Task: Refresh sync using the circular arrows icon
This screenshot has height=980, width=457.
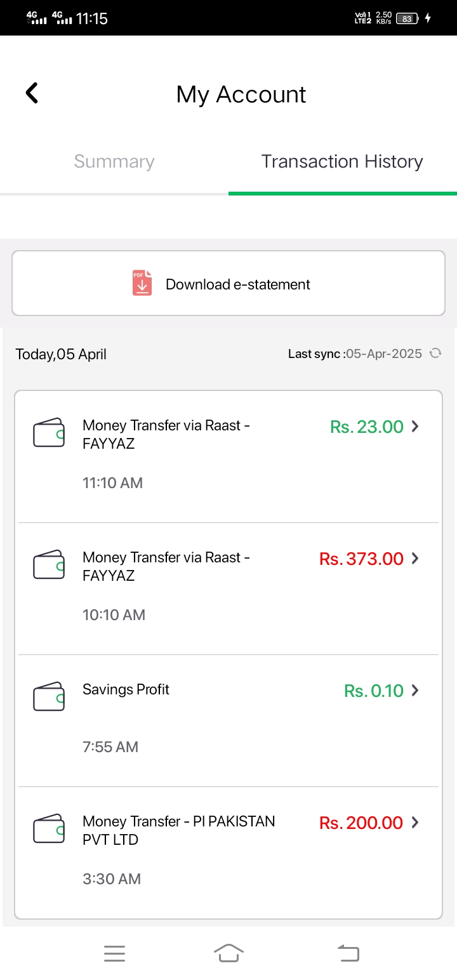Action: point(435,354)
